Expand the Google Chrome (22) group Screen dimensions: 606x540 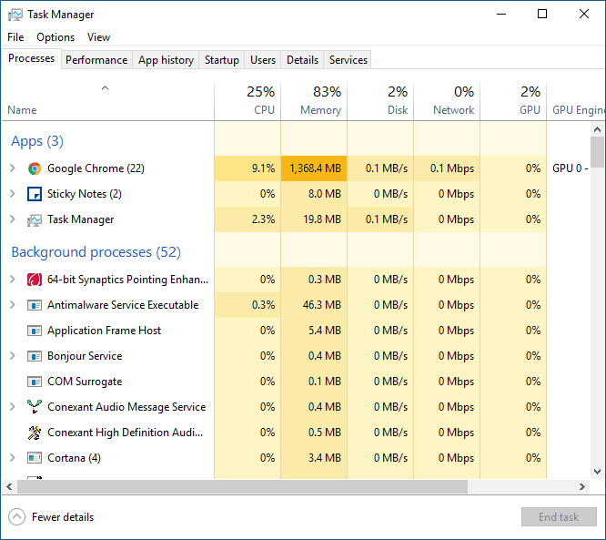pyautogui.click(x=13, y=168)
